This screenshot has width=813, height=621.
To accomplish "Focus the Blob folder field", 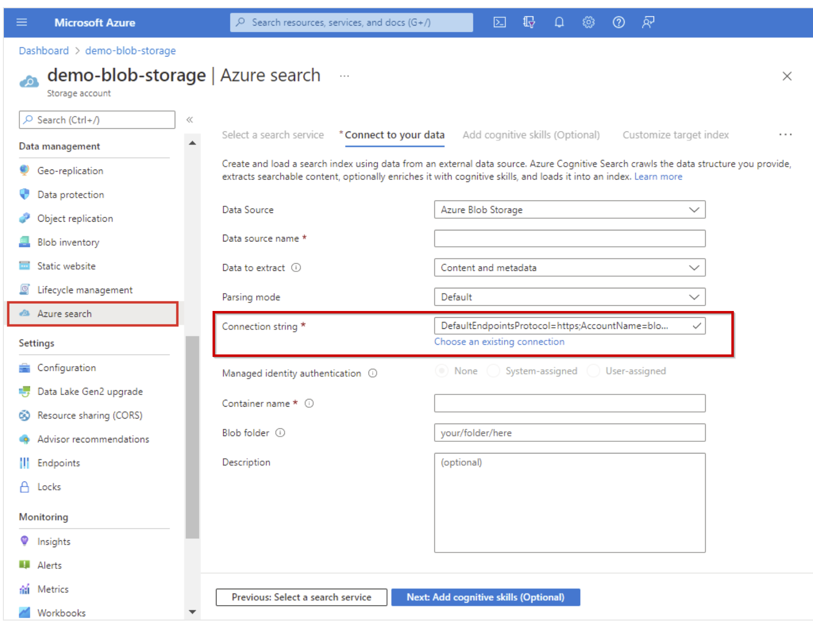I will (x=570, y=433).
